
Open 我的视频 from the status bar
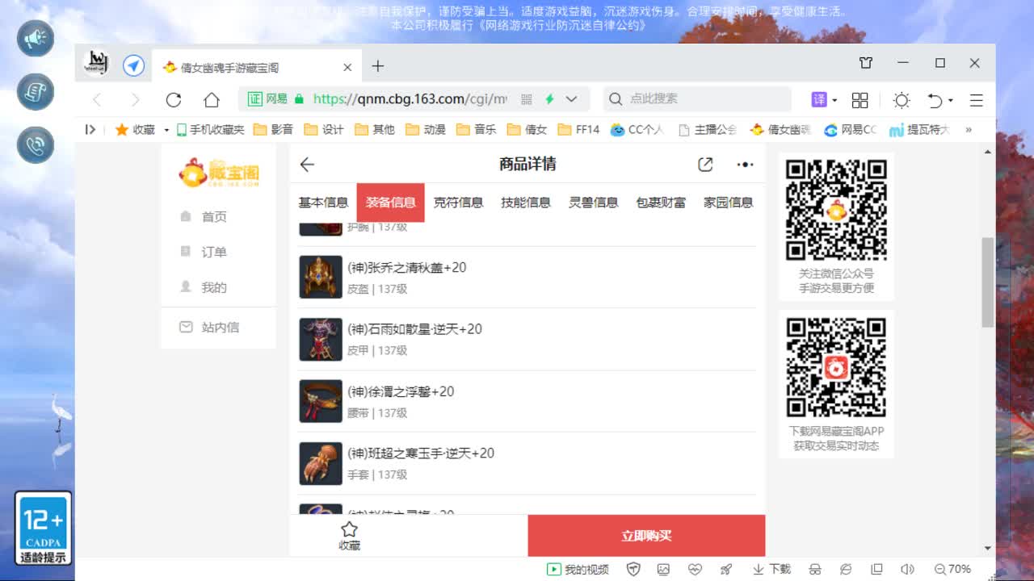[578, 569]
